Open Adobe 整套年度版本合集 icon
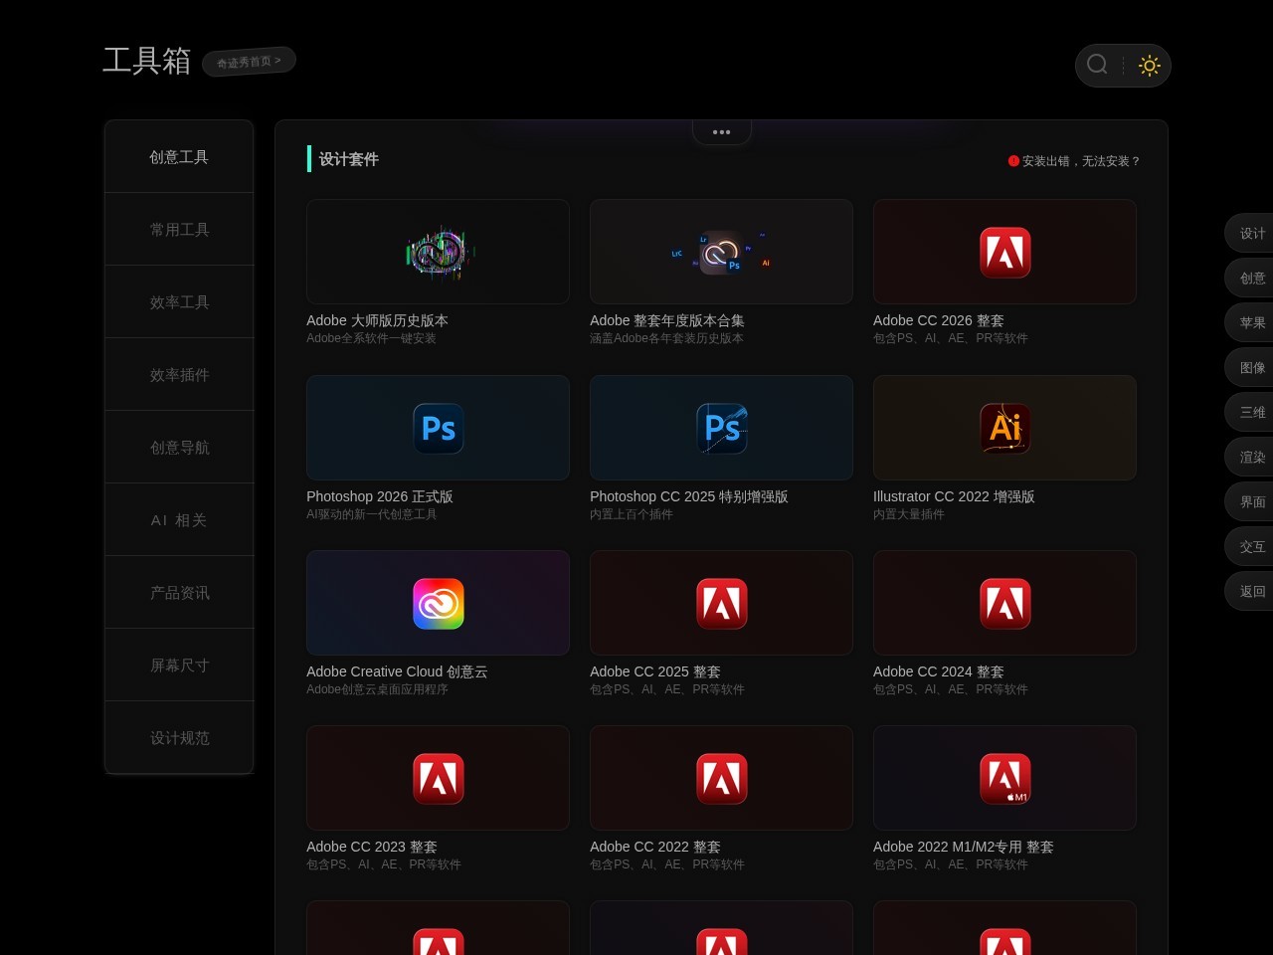Viewport: 1273px width, 955px height. click(722, 253)
